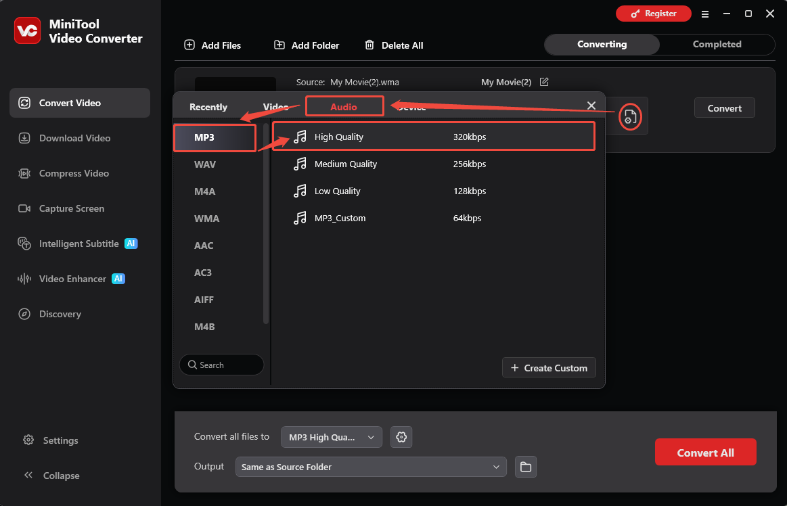Click the Convert All button
This screenshot has width=787, height=506.
tap(705, 453)
